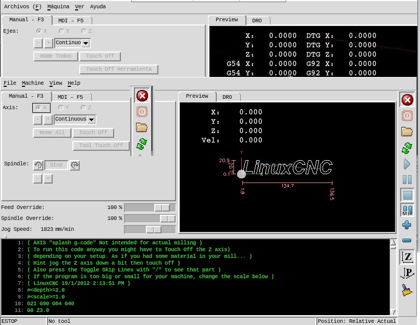Click the Home Todos button

(x=56, y=56)
